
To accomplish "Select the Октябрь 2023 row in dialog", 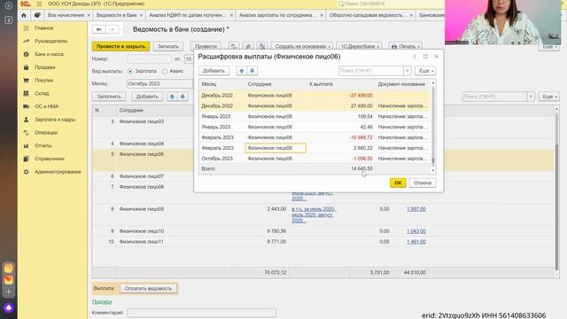I will 315,159.
